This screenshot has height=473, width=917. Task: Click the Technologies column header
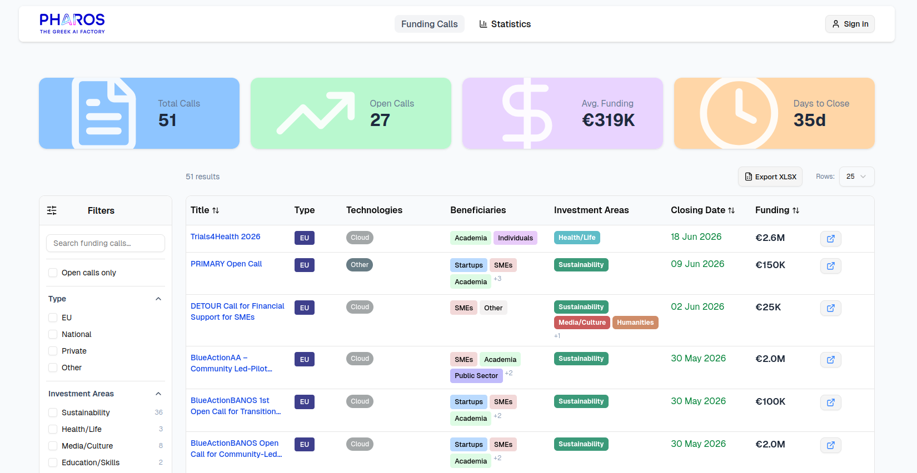coord(374,210)
